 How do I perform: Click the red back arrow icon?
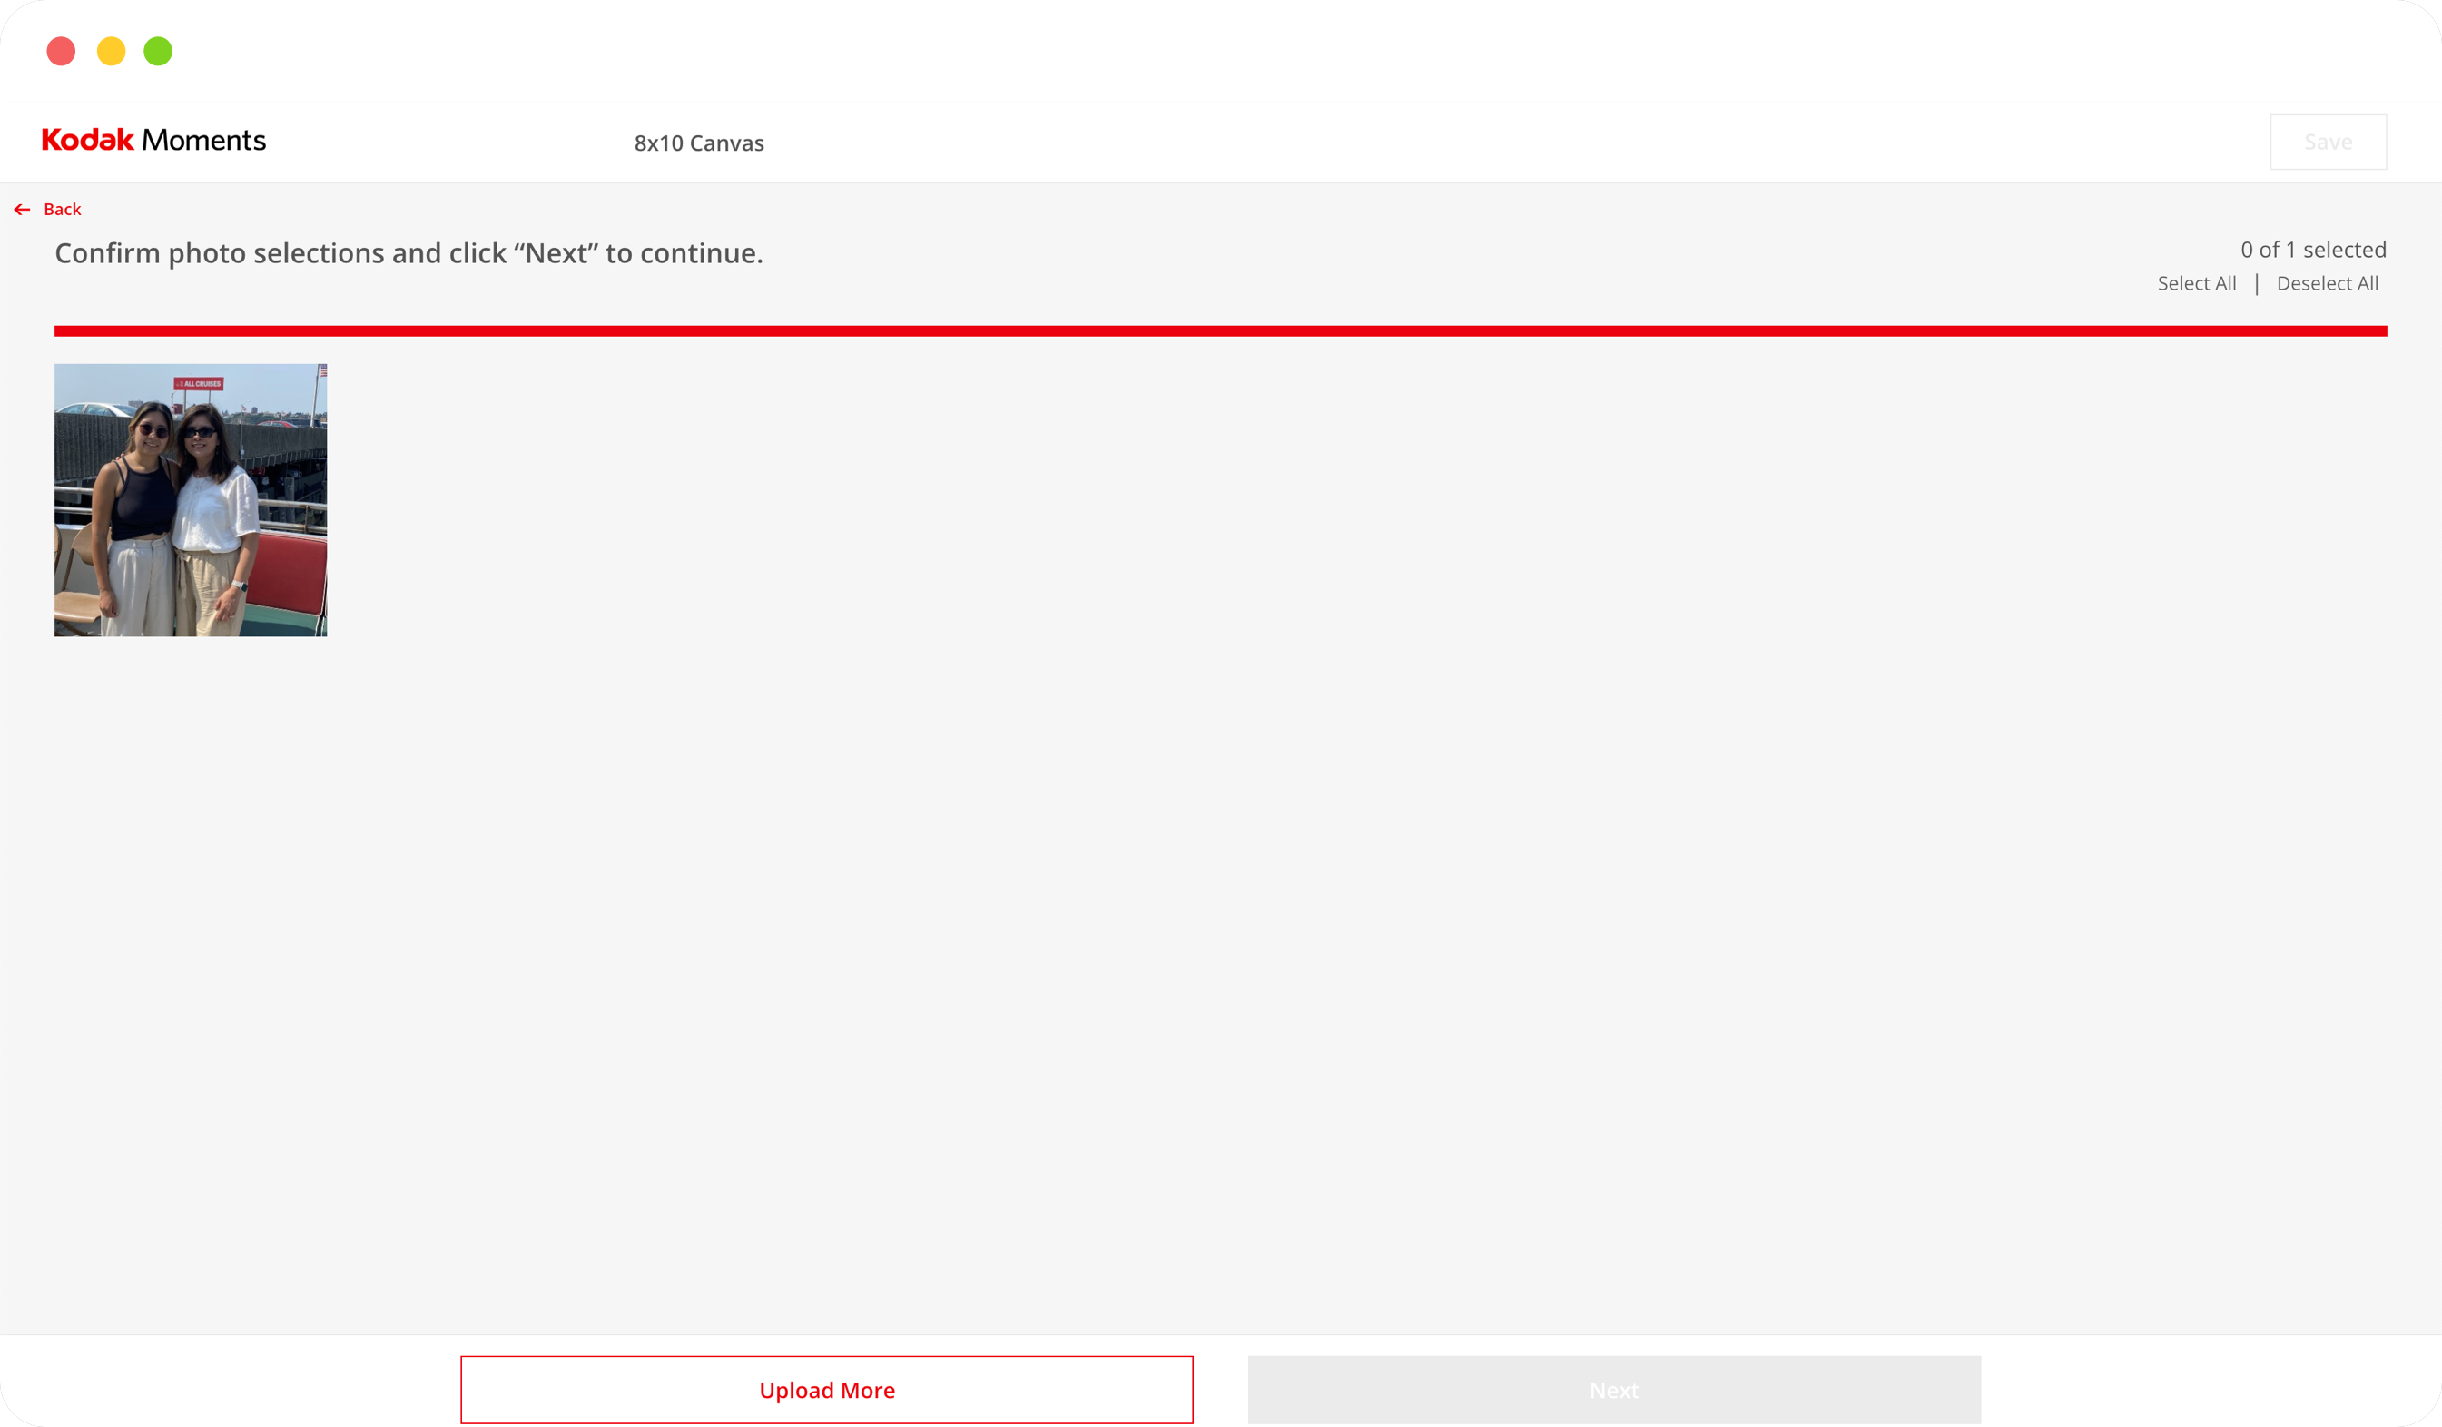point(23,210)
